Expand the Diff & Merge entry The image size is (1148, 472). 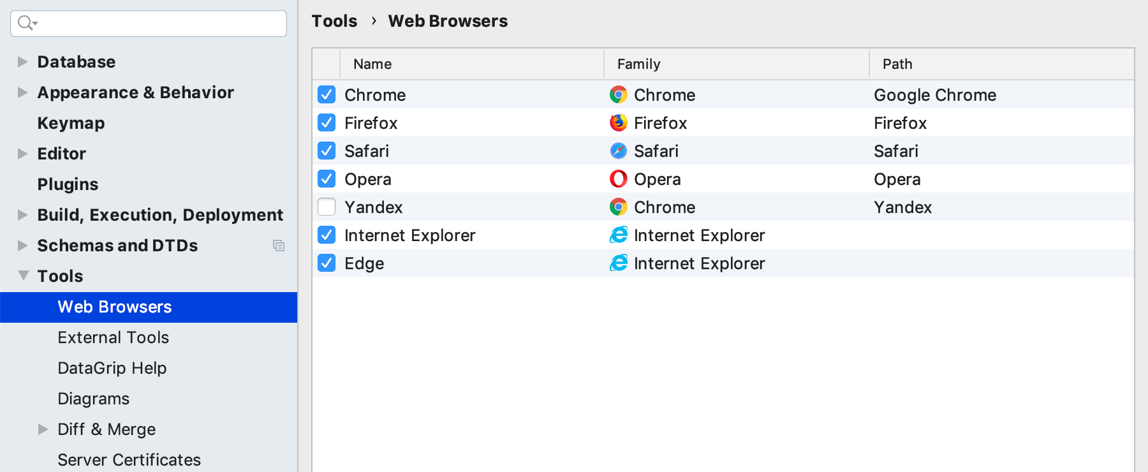click(43, 429)
